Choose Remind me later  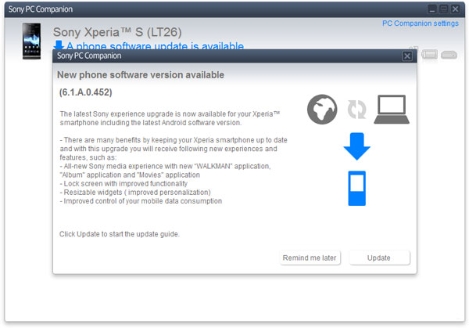310,258
